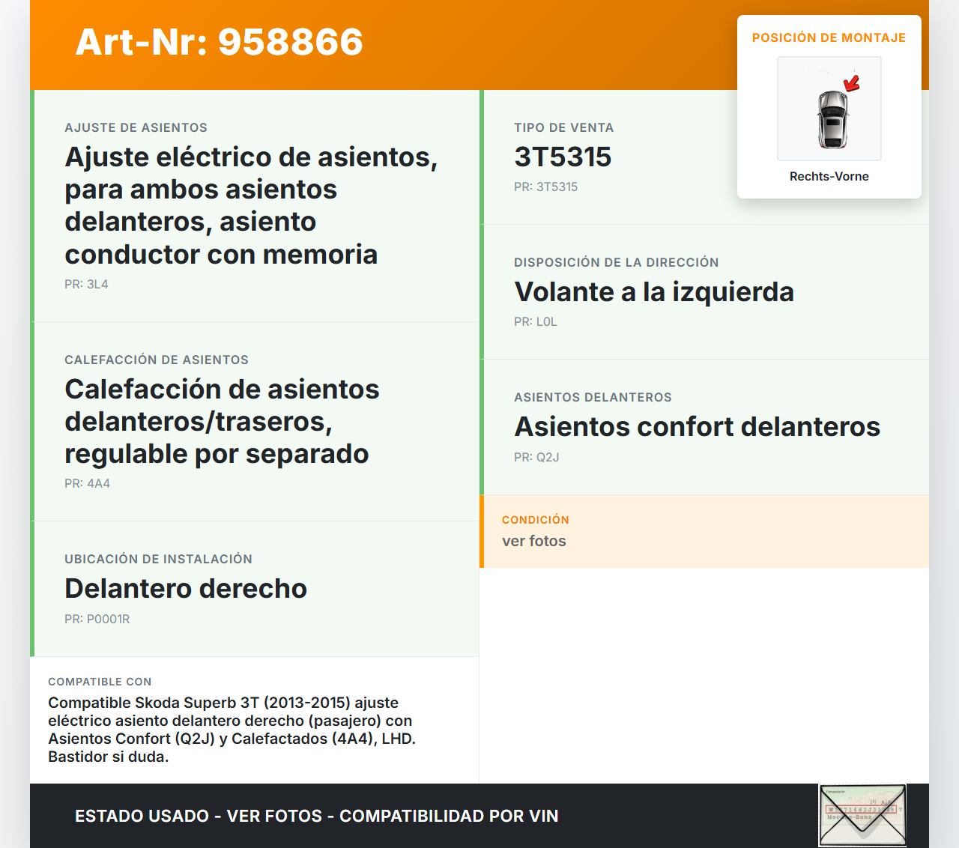
Task: Click the small 'PR: 3T5315' code
Action: (x=545, y=187)
